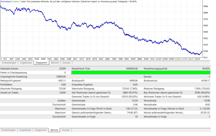This screenshot has height=136, width=216.
Task: Click the consecutive loss value -20.39 (2)
Action: coord(205,113)
